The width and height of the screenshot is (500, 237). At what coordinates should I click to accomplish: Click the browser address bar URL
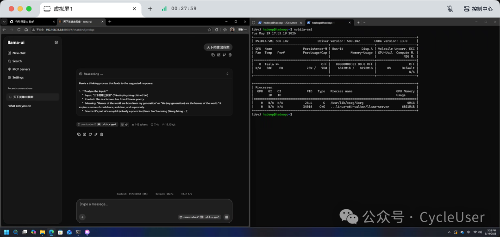click(x=70, y=30)
